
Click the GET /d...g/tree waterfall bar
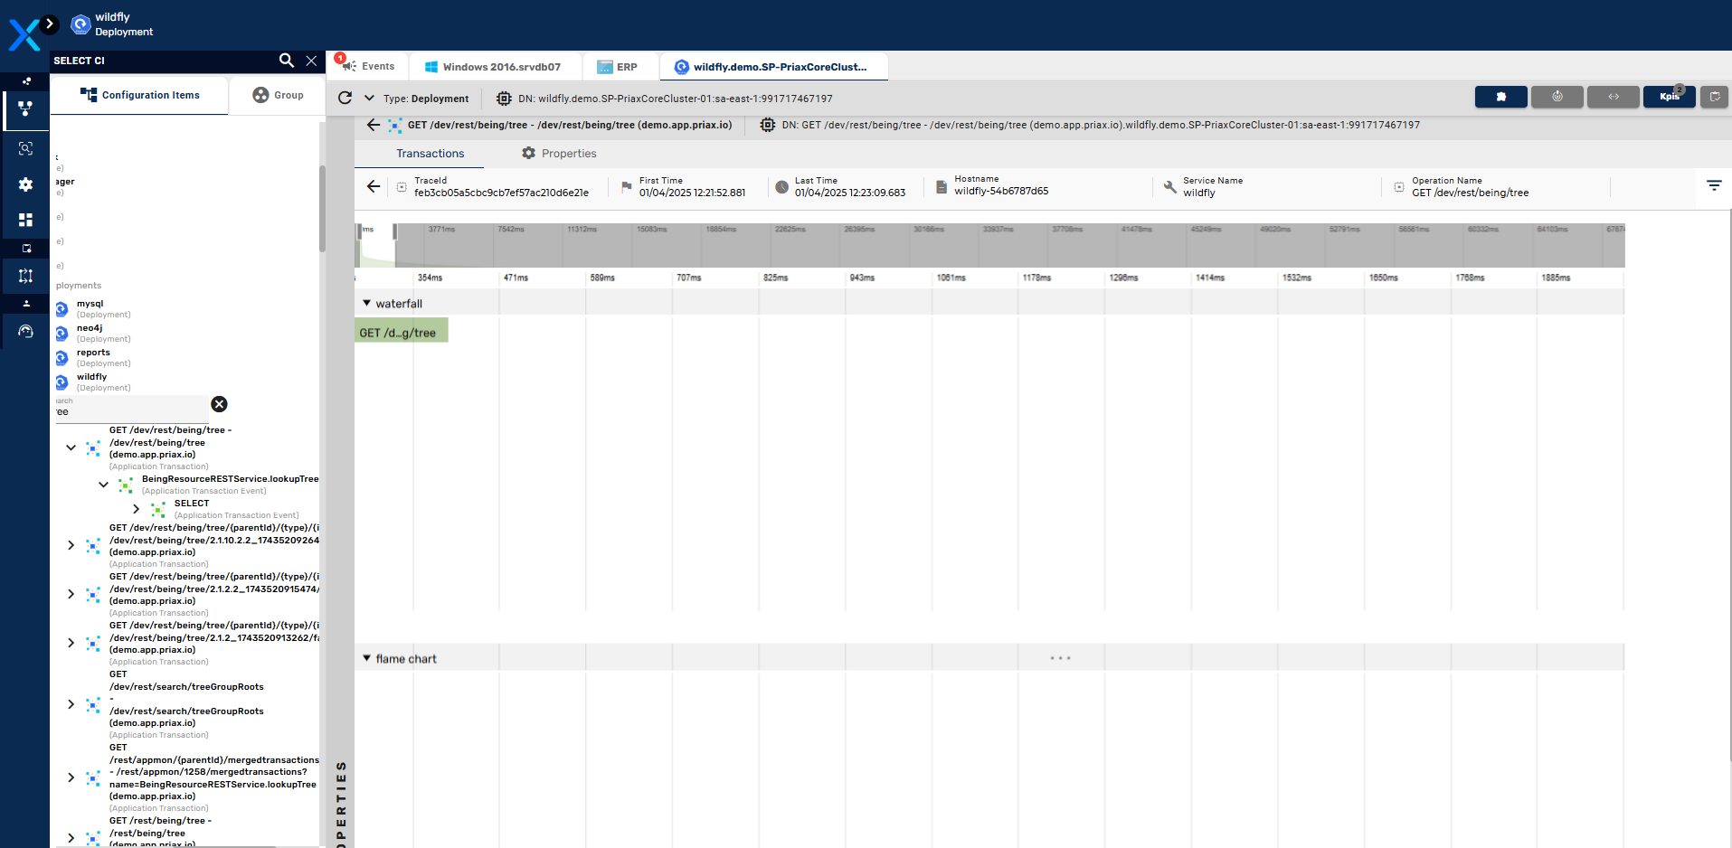point(401,332)
